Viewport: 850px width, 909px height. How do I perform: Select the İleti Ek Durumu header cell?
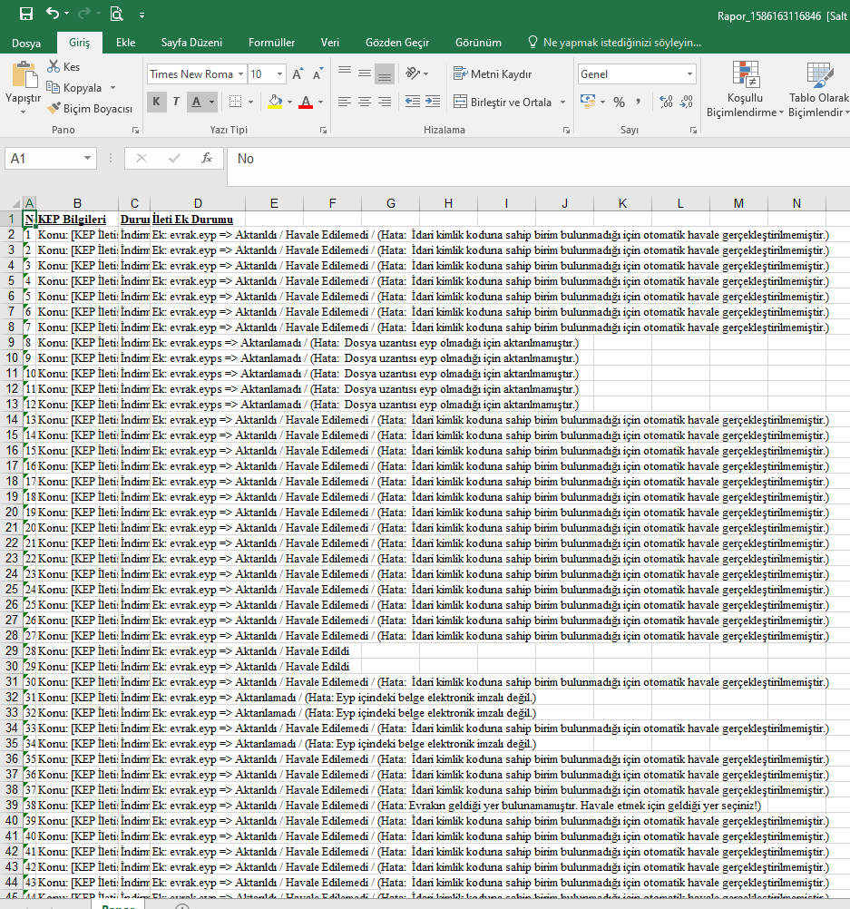point(197,220)
